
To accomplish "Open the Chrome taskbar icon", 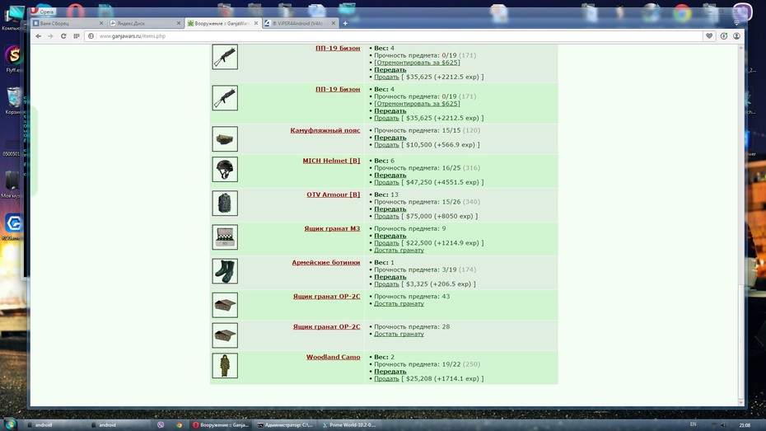I will (x=180, y=425).
